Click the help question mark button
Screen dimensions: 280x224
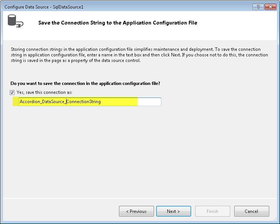tap(257, 7)
